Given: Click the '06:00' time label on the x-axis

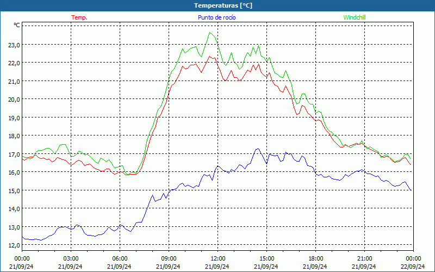Looking at the screenshot, I should click(120, 259).
